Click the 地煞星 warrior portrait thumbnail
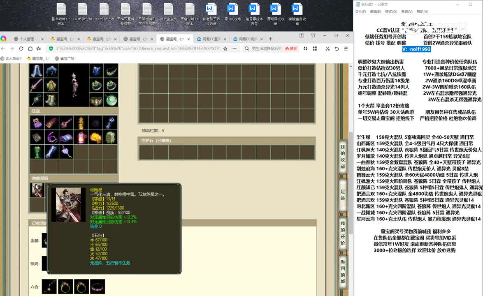This screenshot has width=483, height=296. [37, 190]
